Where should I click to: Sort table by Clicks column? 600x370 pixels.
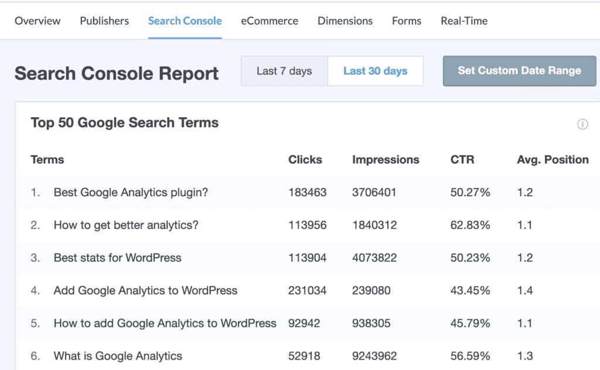pos(305,159)
